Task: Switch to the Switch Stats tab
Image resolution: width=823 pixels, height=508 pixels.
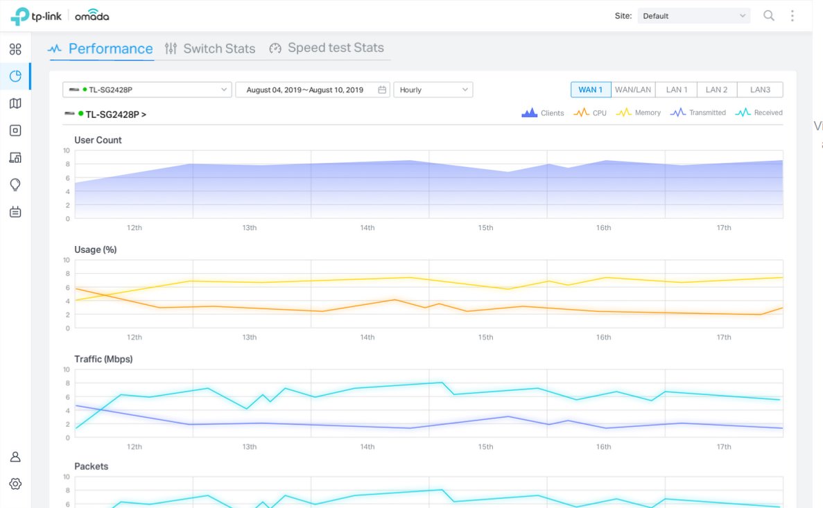Action: 210,49
